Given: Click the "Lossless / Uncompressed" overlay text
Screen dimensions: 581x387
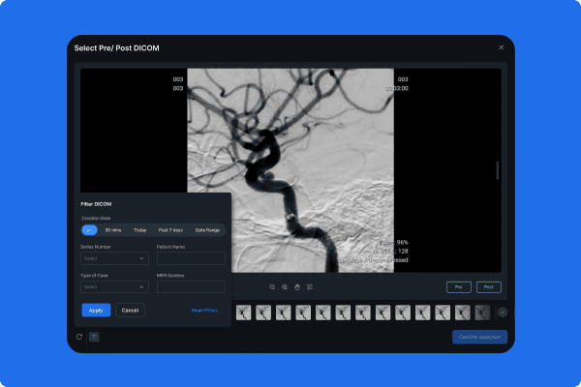Looking at the screenshot, I should [374, 260].
